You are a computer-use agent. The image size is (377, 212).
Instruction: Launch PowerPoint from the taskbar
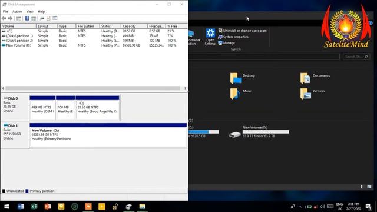coord(48,207)
